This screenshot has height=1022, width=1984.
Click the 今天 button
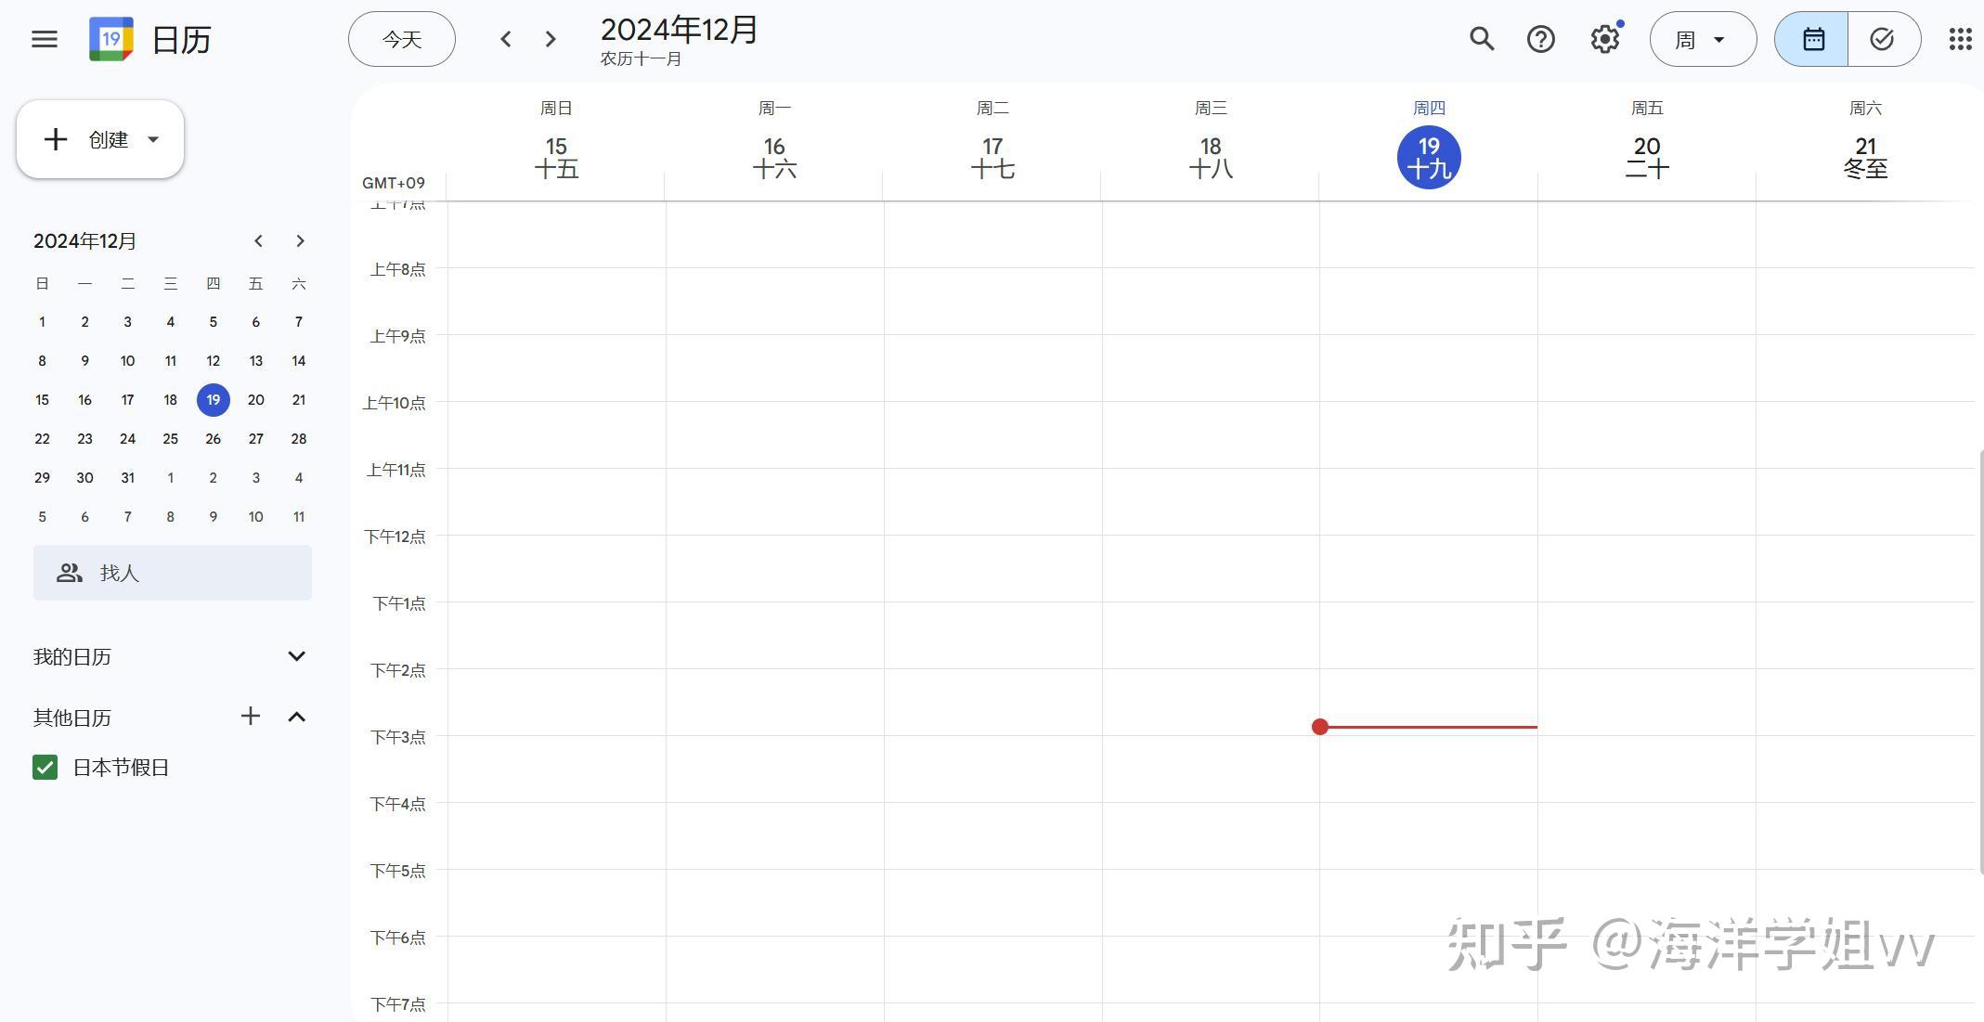click(x=402, y=39)
